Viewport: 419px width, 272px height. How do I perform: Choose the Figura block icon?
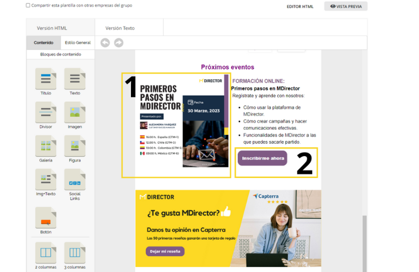[x=75, y=146]
